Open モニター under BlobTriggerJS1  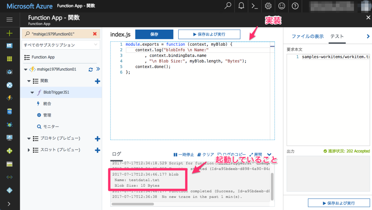pyautogui.click(x=51, y=127)
